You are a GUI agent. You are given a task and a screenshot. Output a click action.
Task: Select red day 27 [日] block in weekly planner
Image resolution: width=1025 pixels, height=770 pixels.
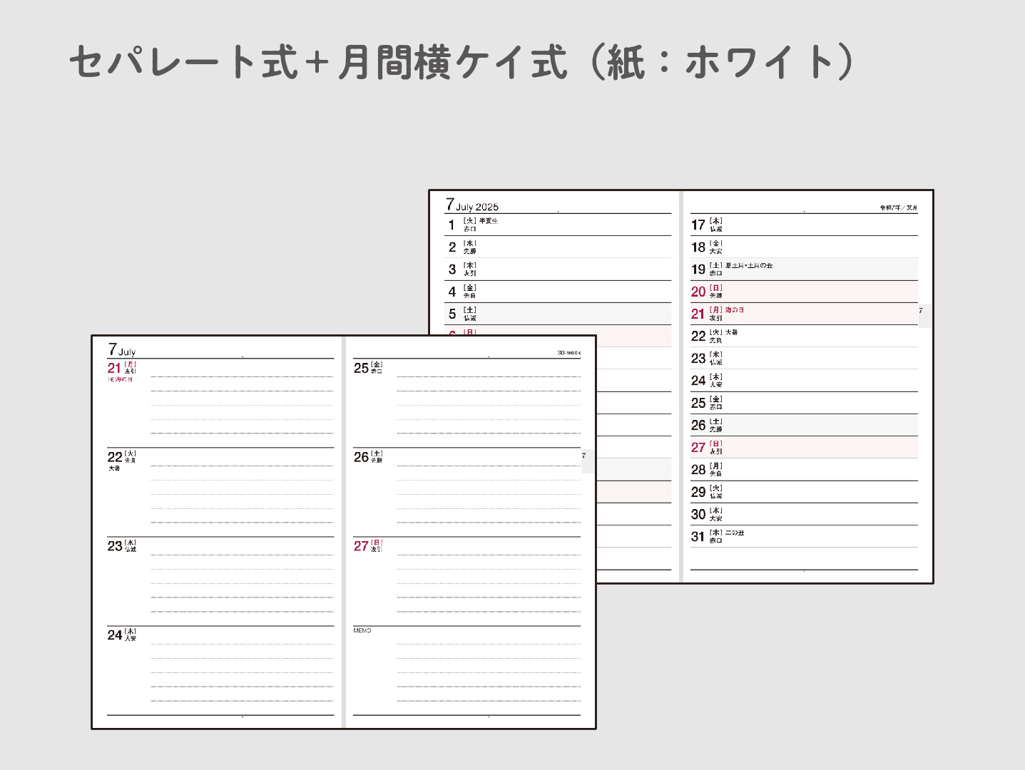point(466,581)
